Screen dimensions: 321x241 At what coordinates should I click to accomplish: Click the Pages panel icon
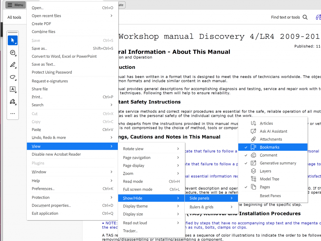pos(253,187)
